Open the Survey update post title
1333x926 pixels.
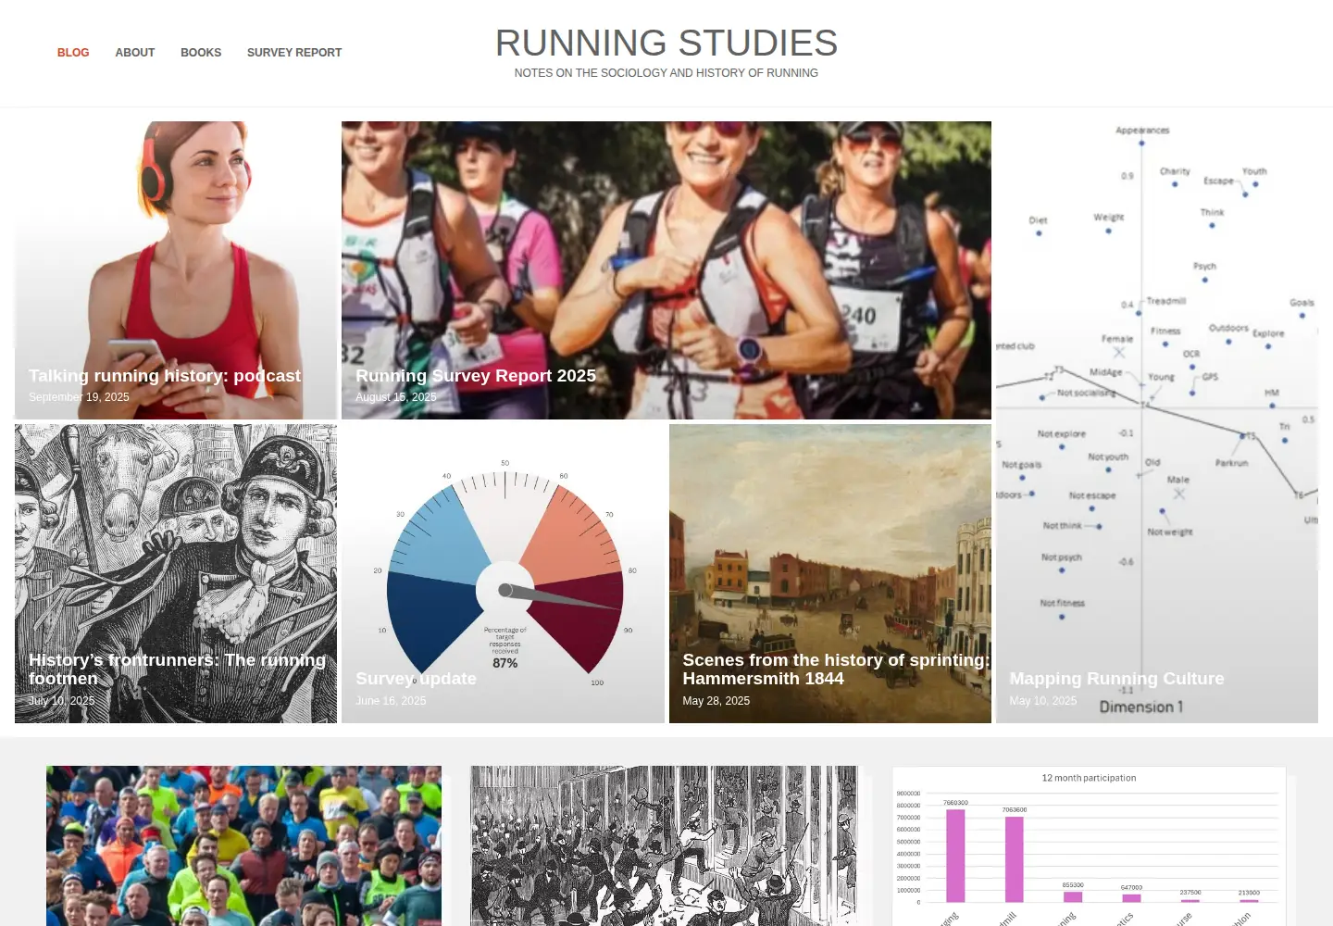[x=416, y=679]
